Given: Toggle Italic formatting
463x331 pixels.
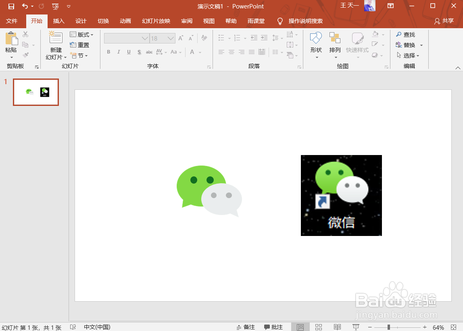Looking at the screenshot, I should [x=119, y=52].
